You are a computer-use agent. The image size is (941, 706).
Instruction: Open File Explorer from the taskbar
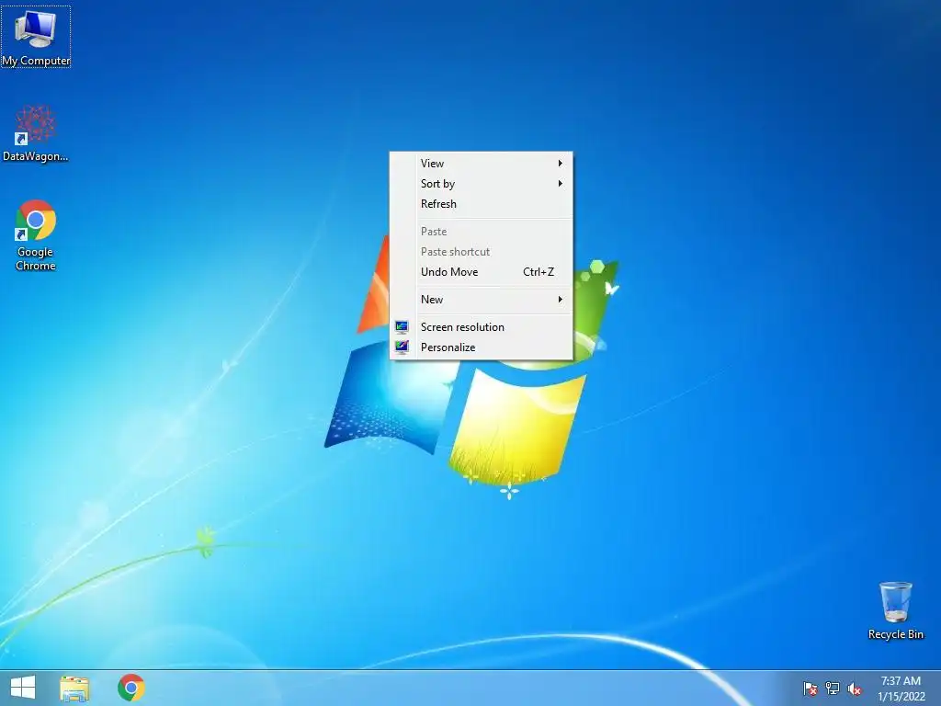coord(74,688)
